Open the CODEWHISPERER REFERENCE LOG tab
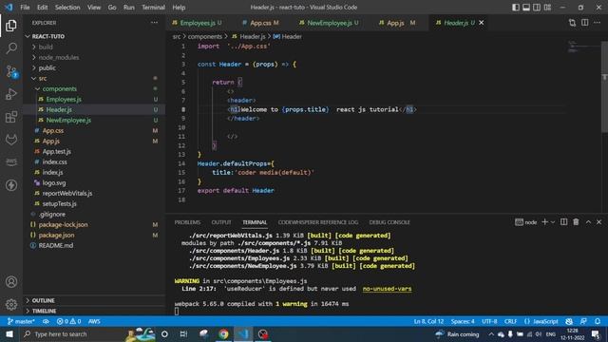The height and width of the screenshot is (342, 608). click(318, 222)
